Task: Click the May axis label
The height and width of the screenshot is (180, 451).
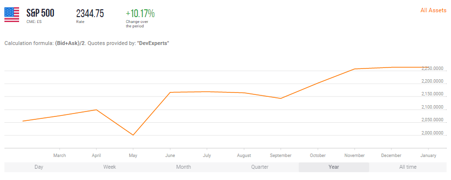Action: click(133, 156)
